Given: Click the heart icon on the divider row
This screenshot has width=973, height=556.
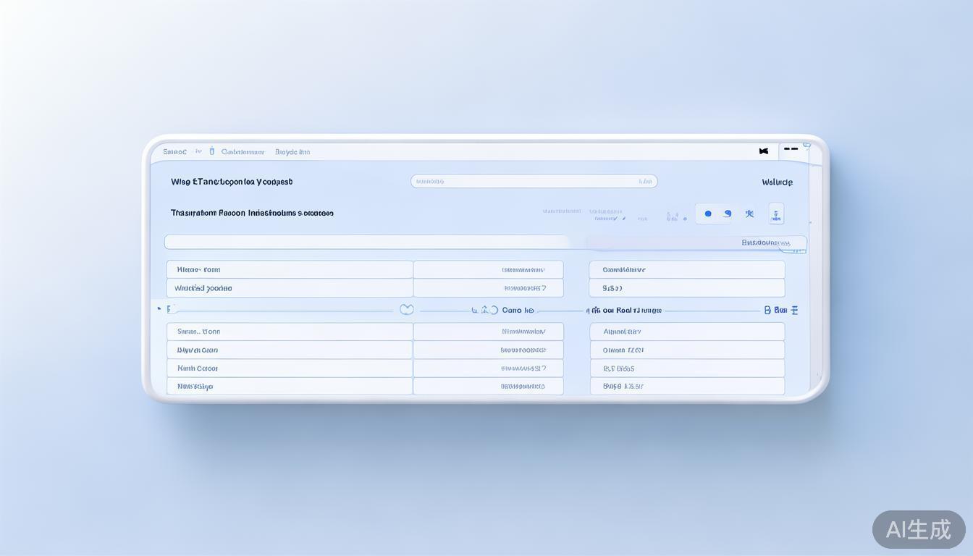Looking at the screenshot, I should [407, 310].
